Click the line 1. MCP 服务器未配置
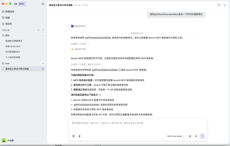 coord(108,80)
